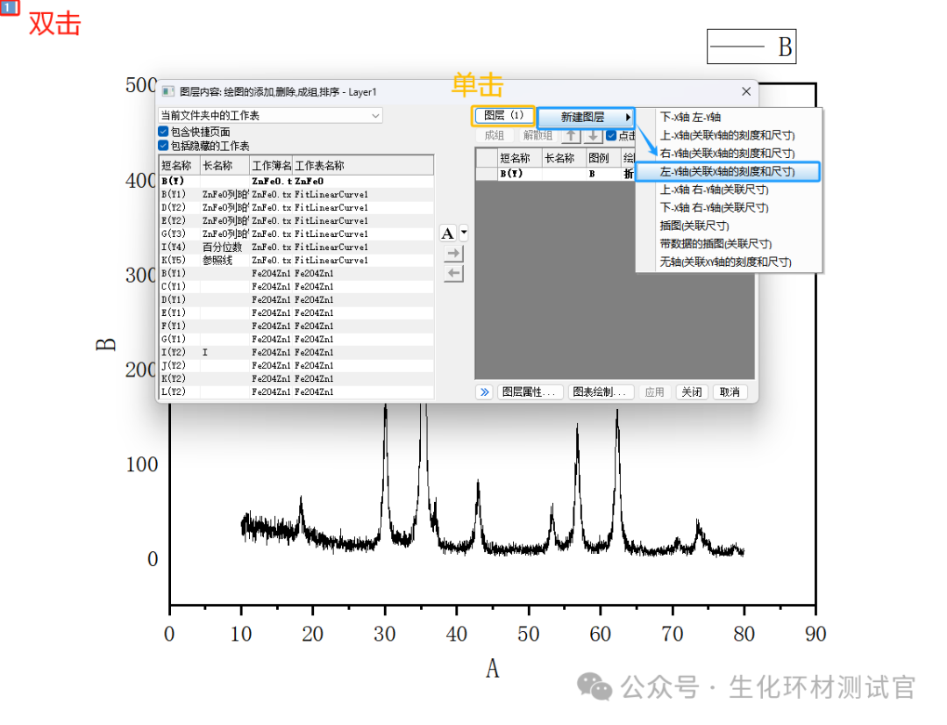The height and width of the screenshot is (725, 947).
Task: Click the layer 1 icon at top-left of graph
Action: pyautogui.click(x=9, y=7)
